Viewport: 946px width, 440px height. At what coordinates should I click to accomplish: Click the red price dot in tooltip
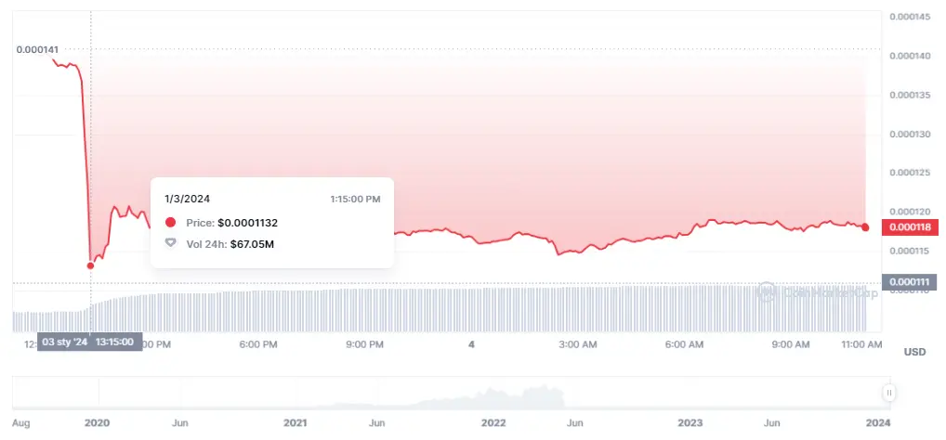(170, 223)
